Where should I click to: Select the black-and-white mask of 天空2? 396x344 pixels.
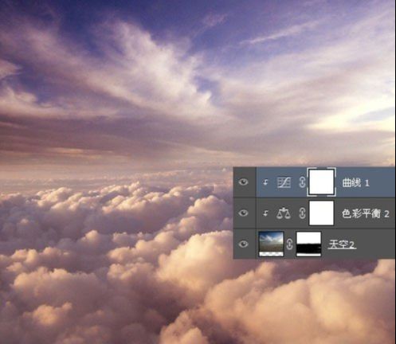(x=308, y=244)
